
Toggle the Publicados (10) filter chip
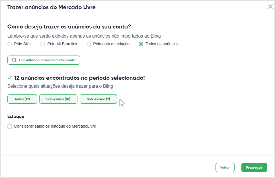(x=58, y=99)
